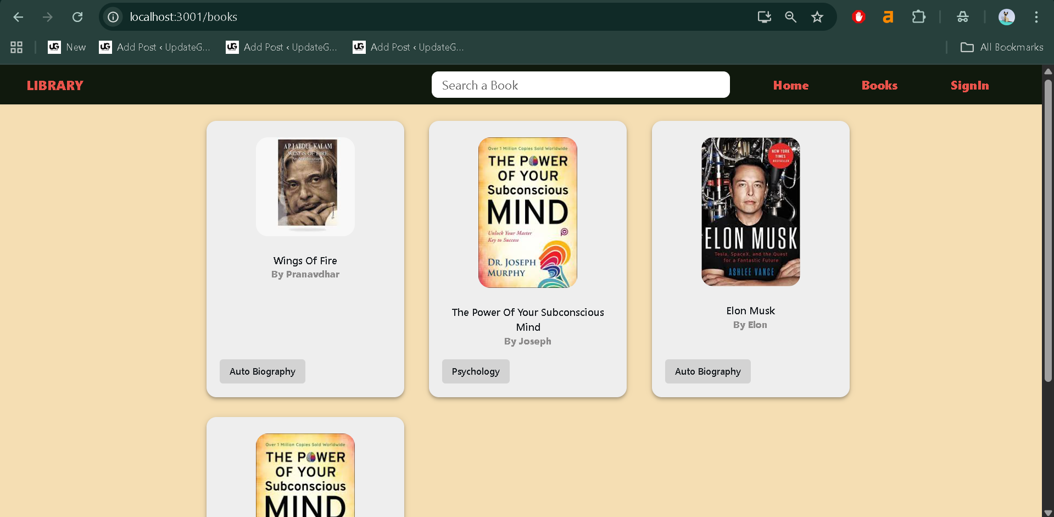Click the Psychology category tag
This screenshot has width=1054, height=517.
tap(476, 371)
